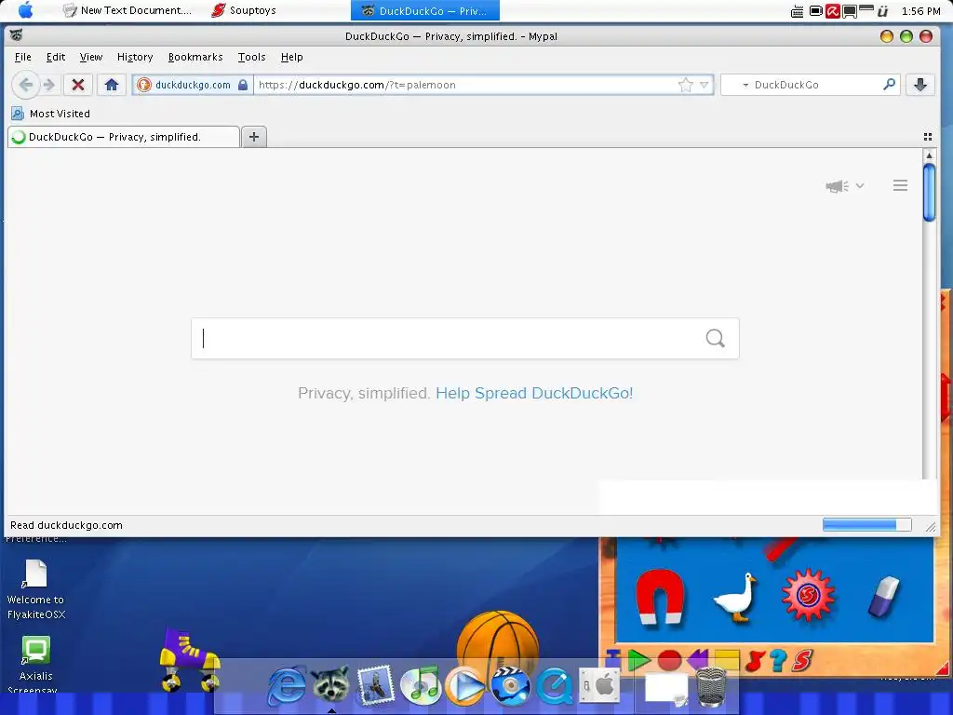Viewport: 953px width, 715px height.
Task: Open the Edit menu
Action: pyautogui.click(x=55, y=57)
